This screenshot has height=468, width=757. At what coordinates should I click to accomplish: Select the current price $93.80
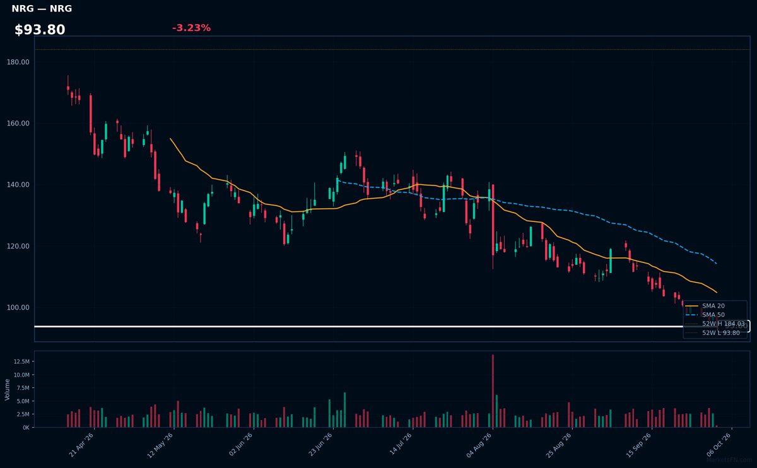tap(40, 30)
